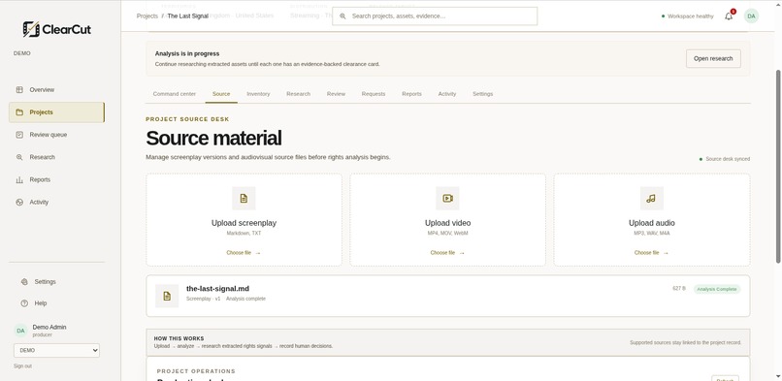Screen dimensions: 782x381
Task: Click the Upload audio title
Action: (652, 223)
